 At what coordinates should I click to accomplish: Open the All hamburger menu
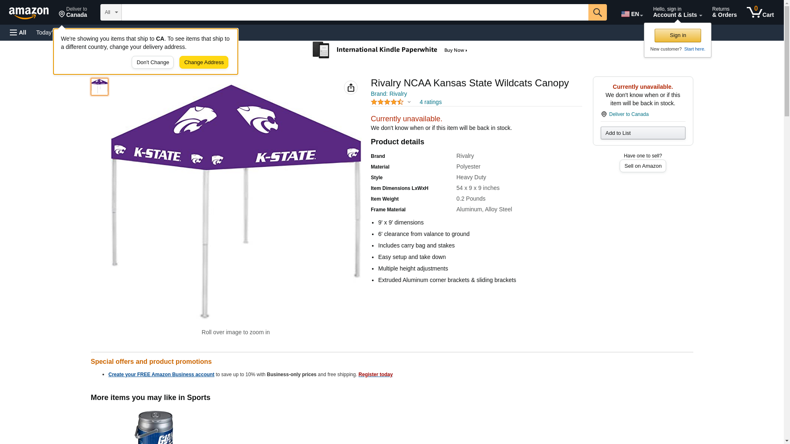[18, 32]
